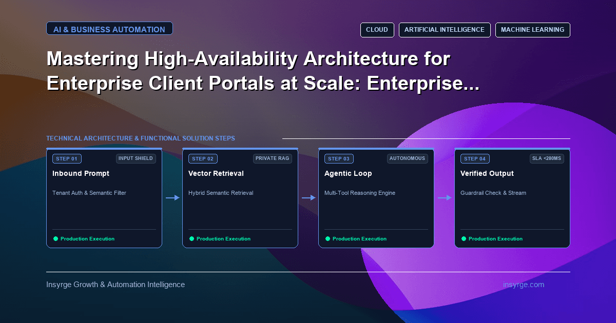616x323 pixels.
Task: Click the Inbound Prompt card title
Action: point(81,173)
